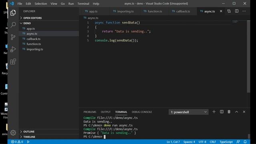Click line number 5 in the gutter
Viewport: 256px width, 144px height.
point(88,40)
